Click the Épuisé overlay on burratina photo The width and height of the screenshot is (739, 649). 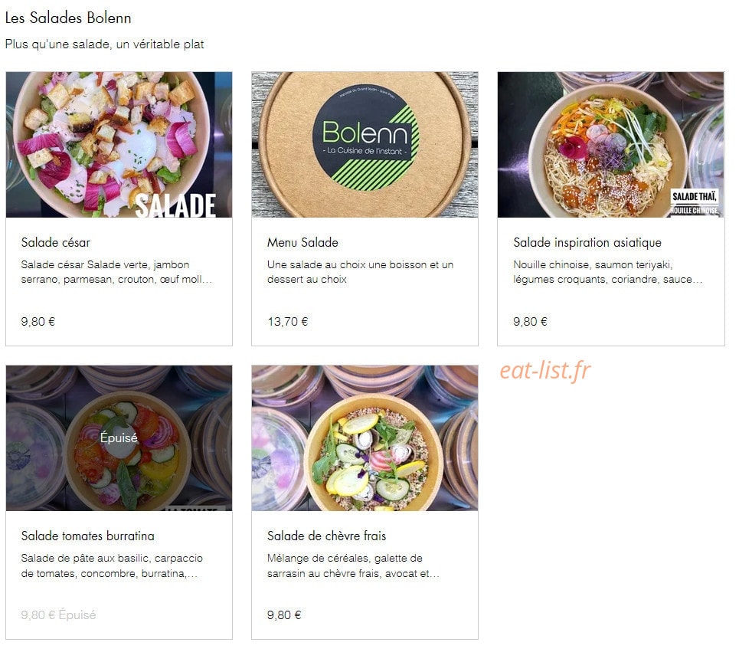point(119,438)
